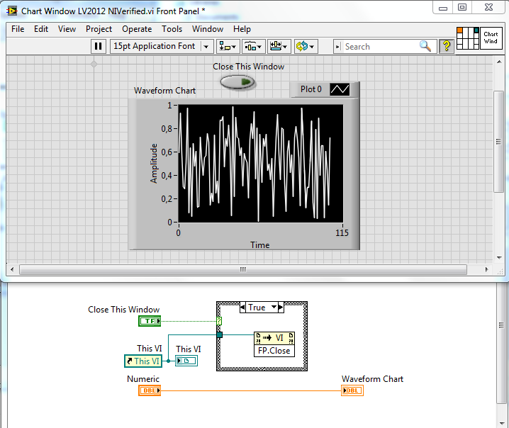Open the 15pt Application Font dropdown
Screen dimensions: 509x428
coord(162,46)
